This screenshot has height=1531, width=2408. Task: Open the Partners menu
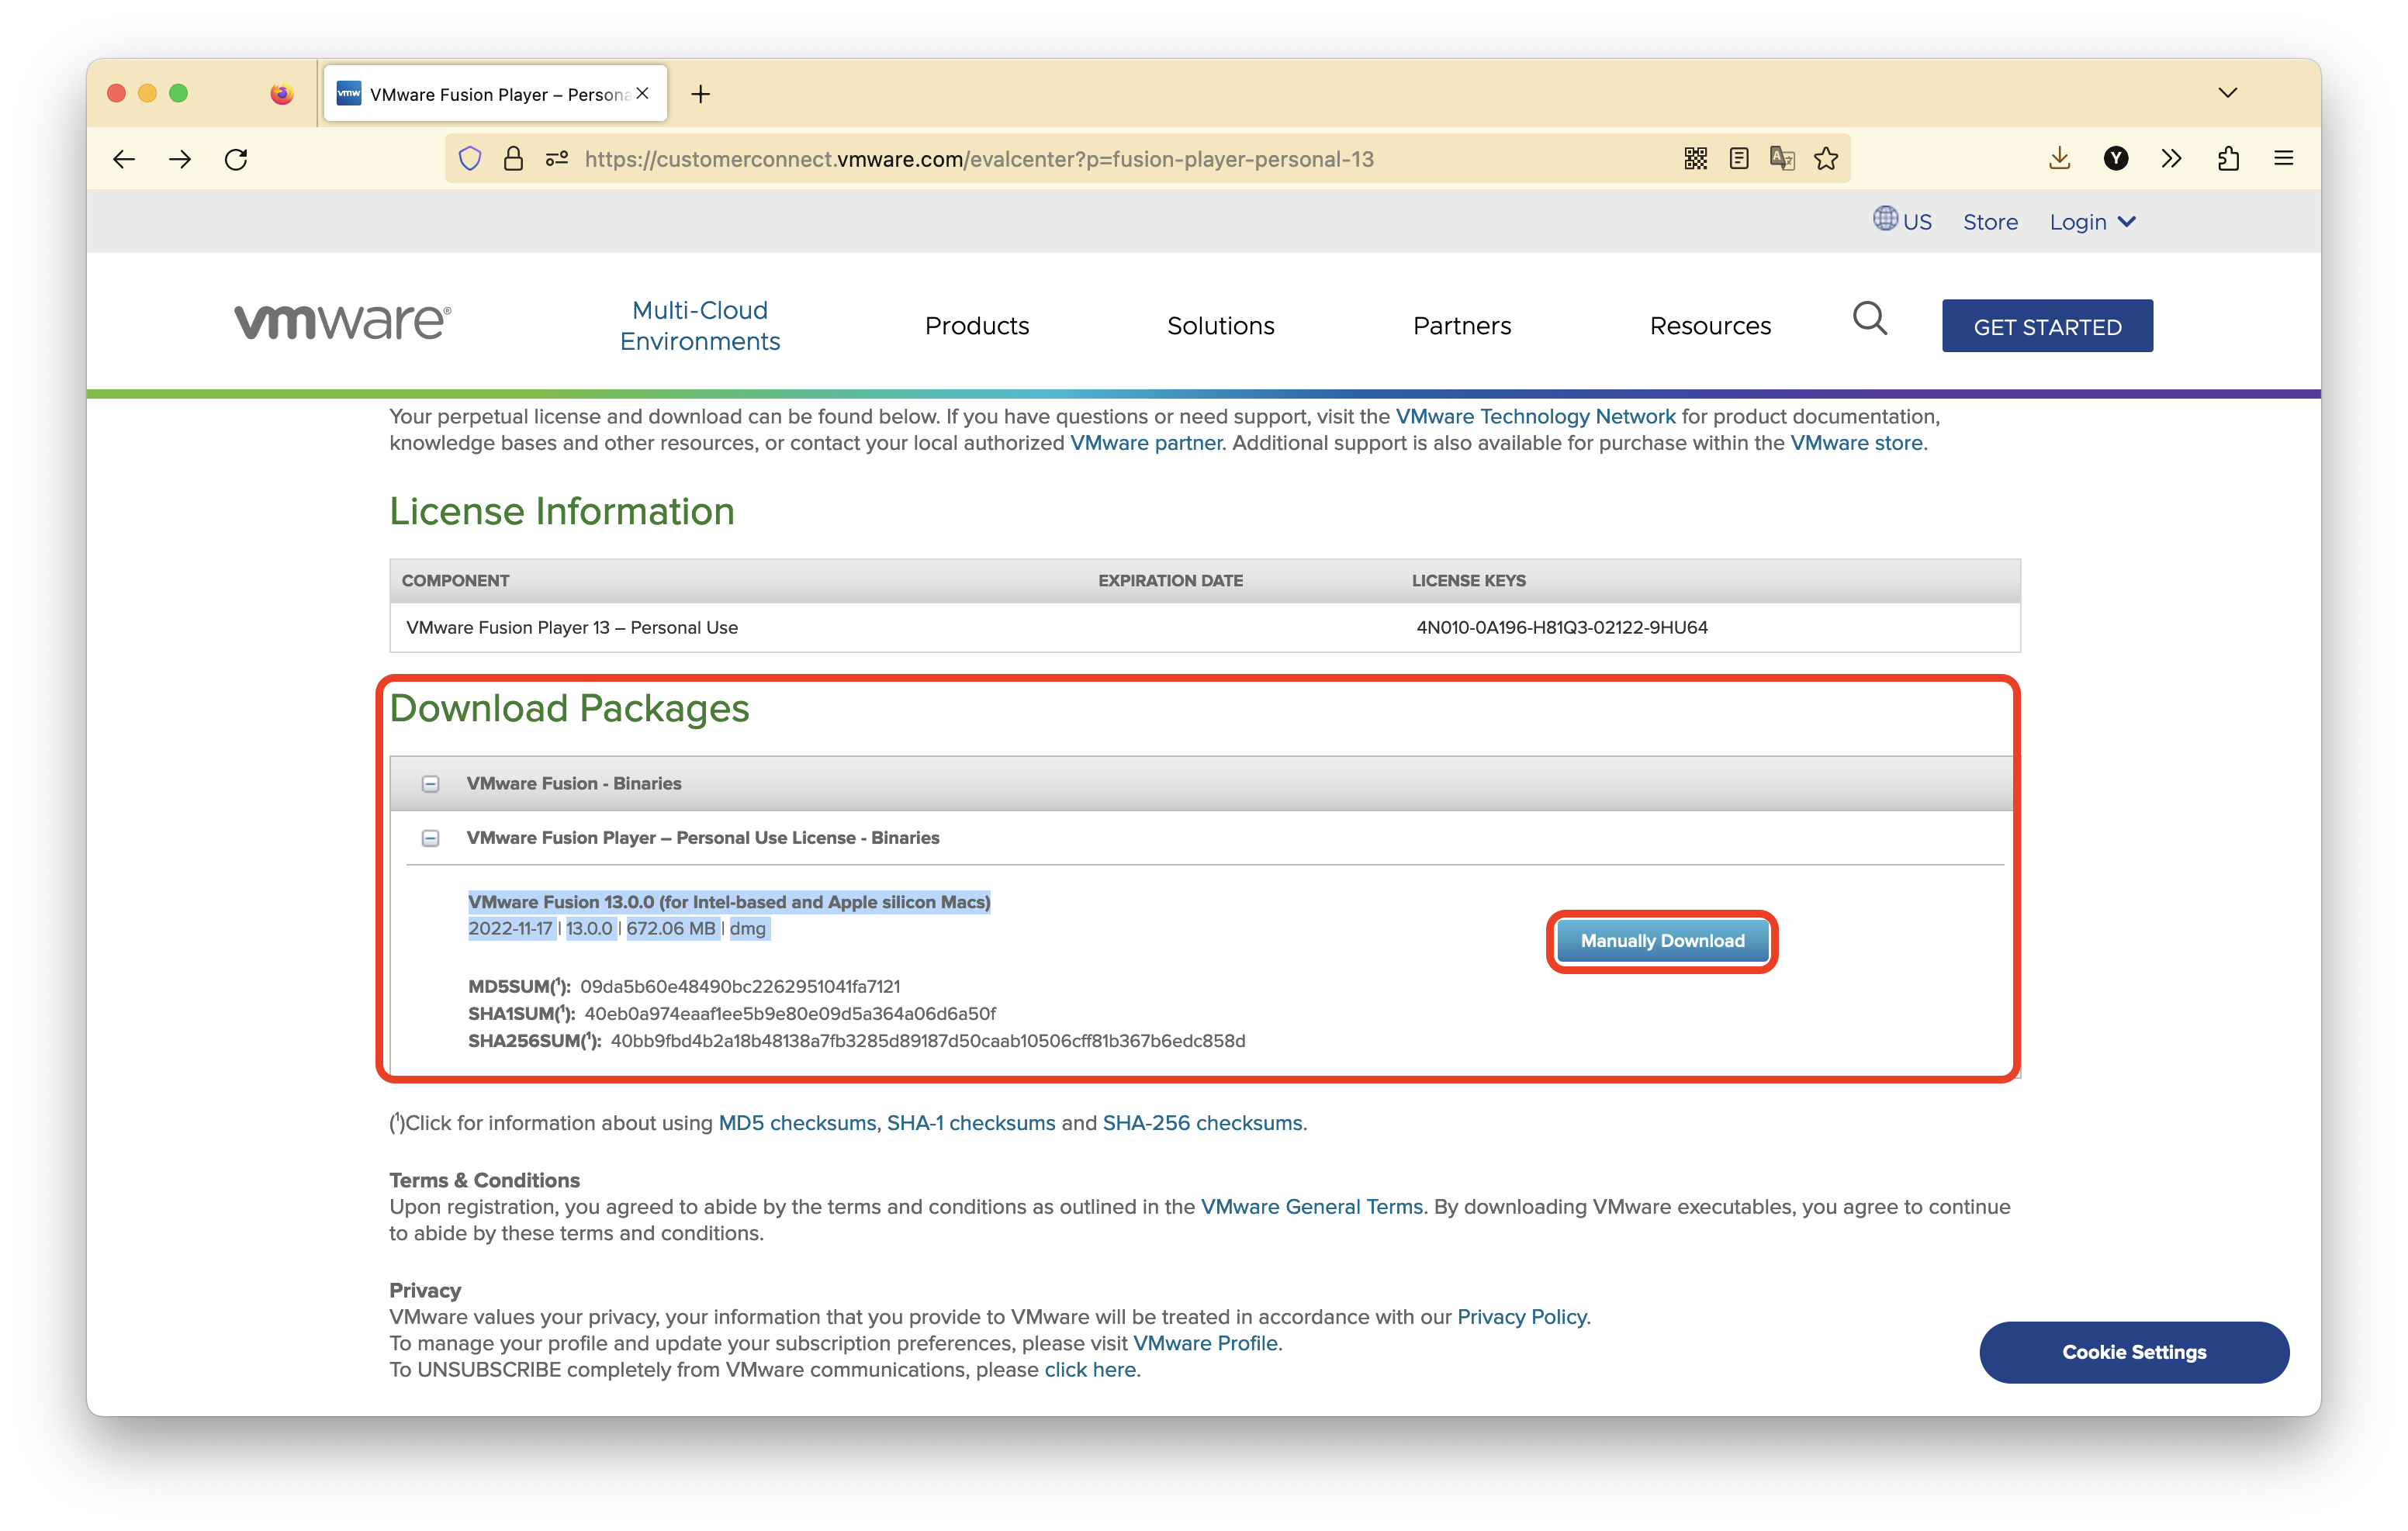pos(1462,326)
